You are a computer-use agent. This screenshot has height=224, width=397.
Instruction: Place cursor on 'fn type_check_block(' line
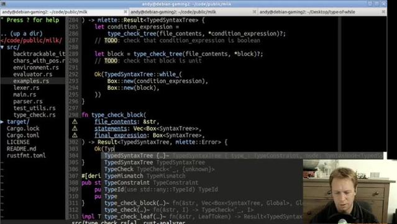point(114,115)
